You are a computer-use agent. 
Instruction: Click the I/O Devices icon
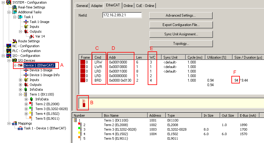pos(14,60)
